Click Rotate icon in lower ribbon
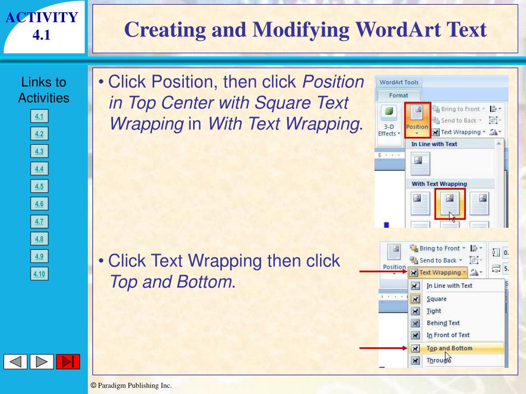 pyautogui.click(x=476, y=273)
